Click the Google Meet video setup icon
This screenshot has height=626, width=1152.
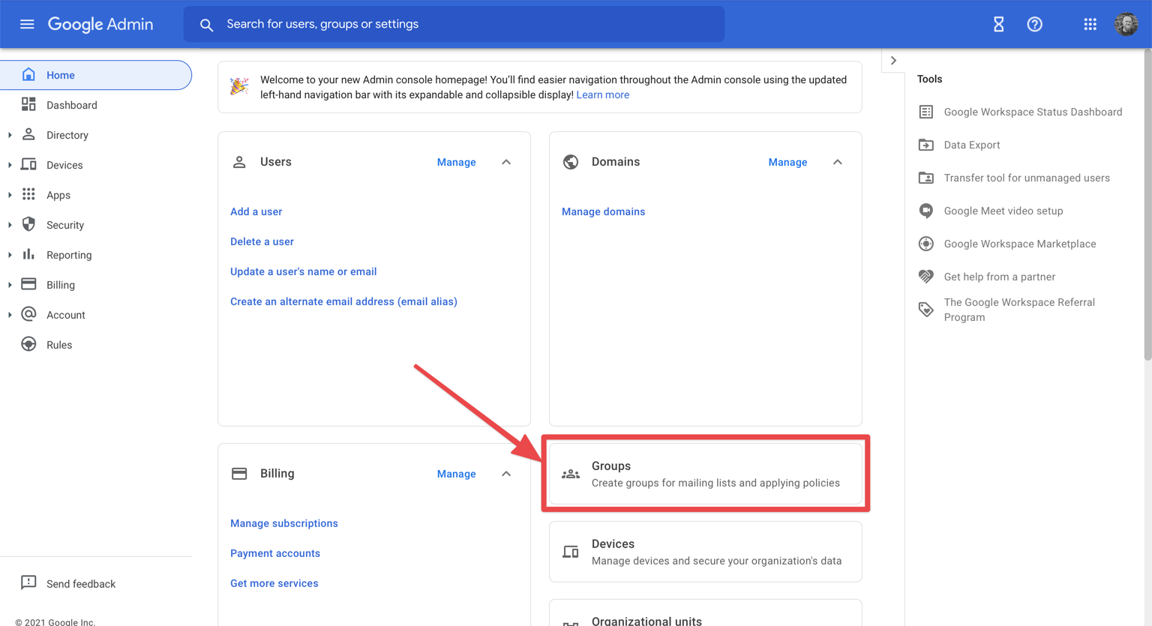pyautogui.click(x=926, y=211)
